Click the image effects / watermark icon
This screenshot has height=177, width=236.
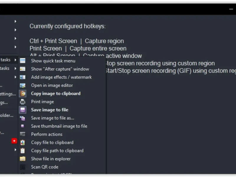(23, 77)
